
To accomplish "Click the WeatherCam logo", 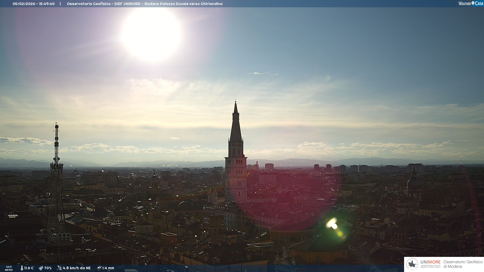I will click(x=471, y=4).
